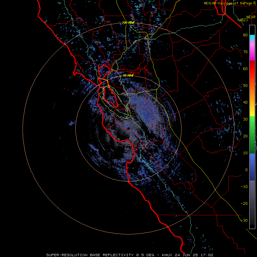Click the positive 10 value on the dBZ scale
Viewport: 257px width, 257px height.
tap(245, 153)
